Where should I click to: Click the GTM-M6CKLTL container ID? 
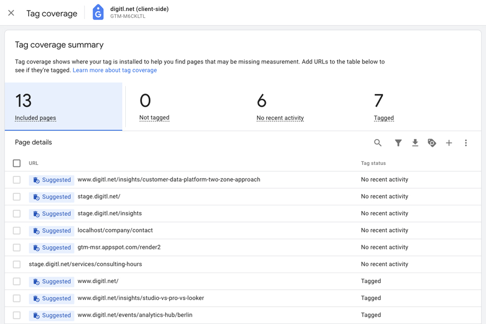128,16
